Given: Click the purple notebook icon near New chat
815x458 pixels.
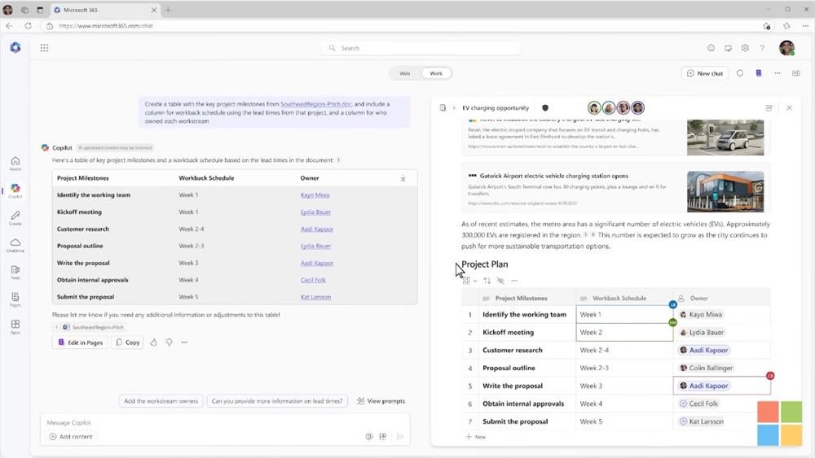Looking at the screenshot, I should point(758,73).
